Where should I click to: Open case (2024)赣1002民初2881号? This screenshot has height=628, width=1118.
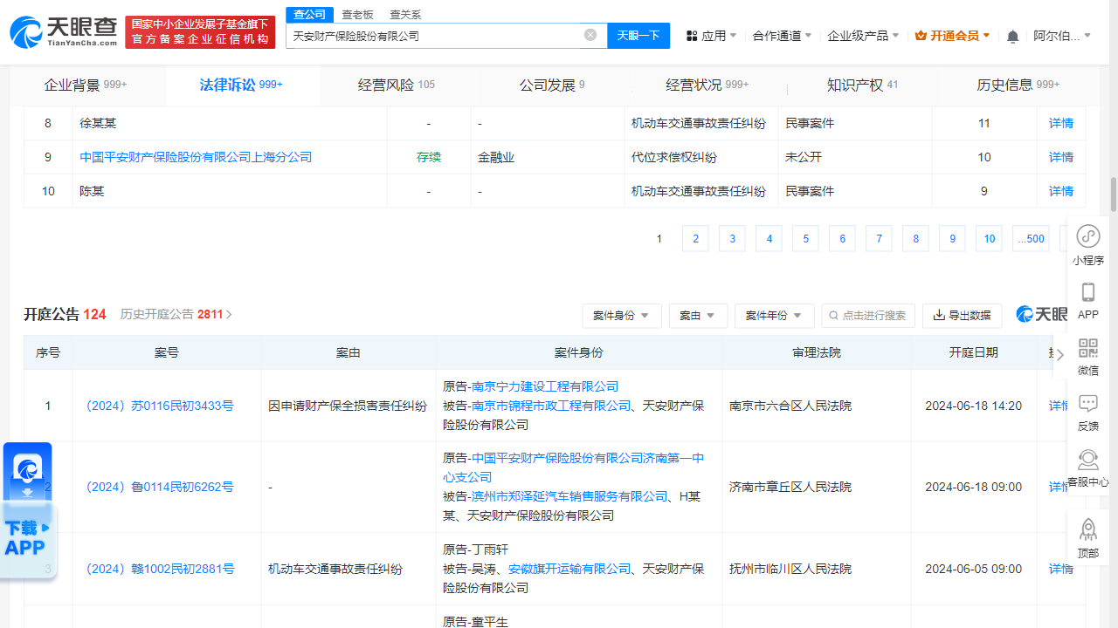[160, 569]
